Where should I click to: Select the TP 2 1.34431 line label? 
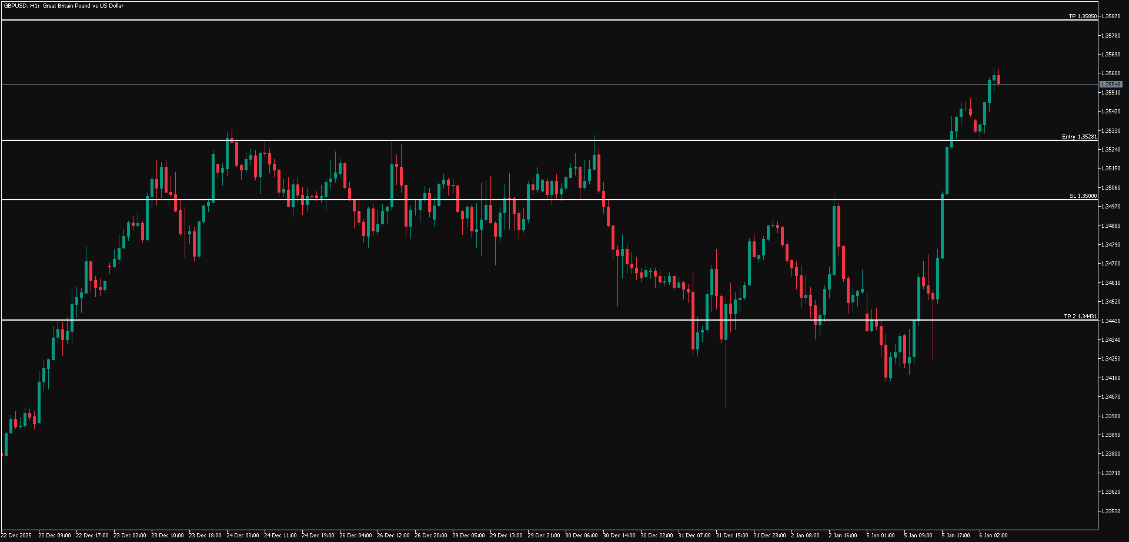(1080, 317)
